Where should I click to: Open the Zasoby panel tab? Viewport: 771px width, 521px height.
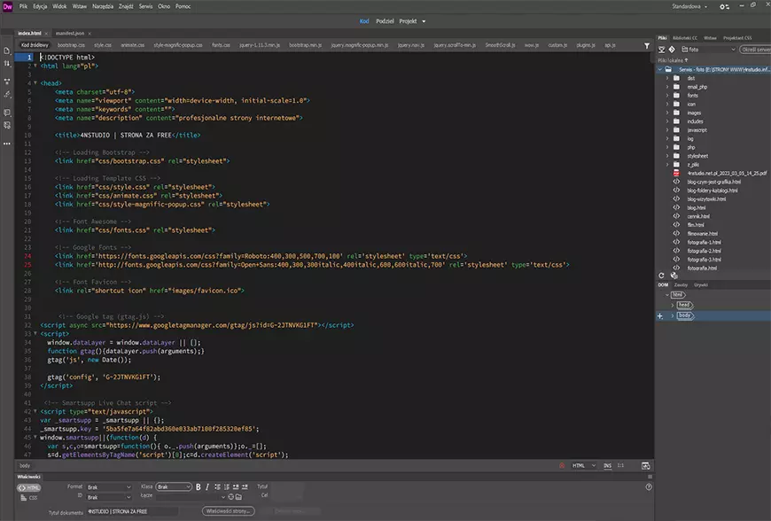[x=681, y=285]
